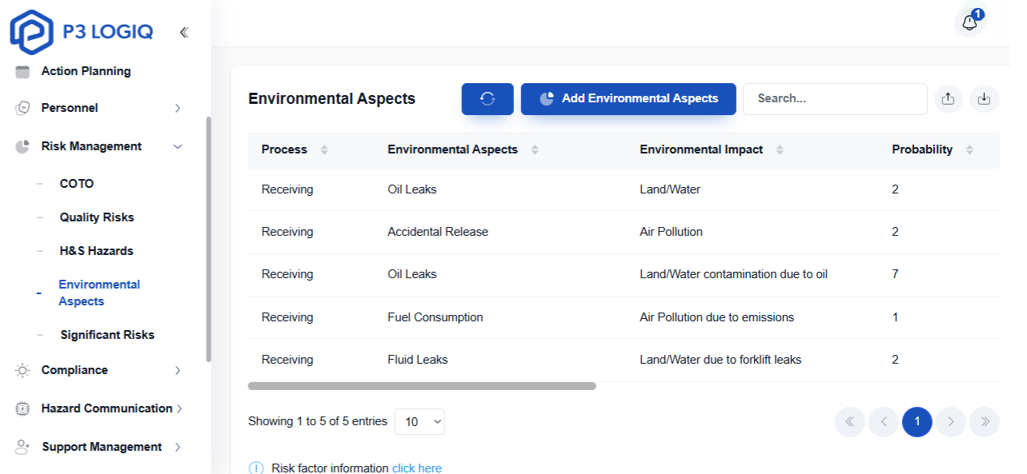Click the P3 LOGIQ logo

[x=82, y=32]
